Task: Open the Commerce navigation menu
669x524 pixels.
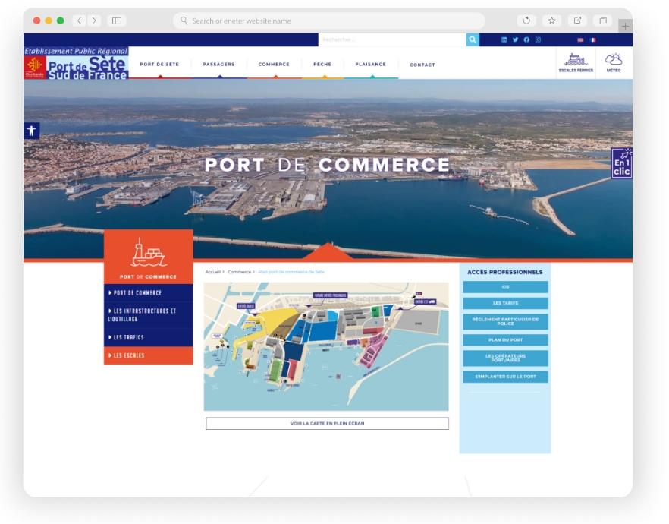Action: pyautogui.click(x=274, y=65)
